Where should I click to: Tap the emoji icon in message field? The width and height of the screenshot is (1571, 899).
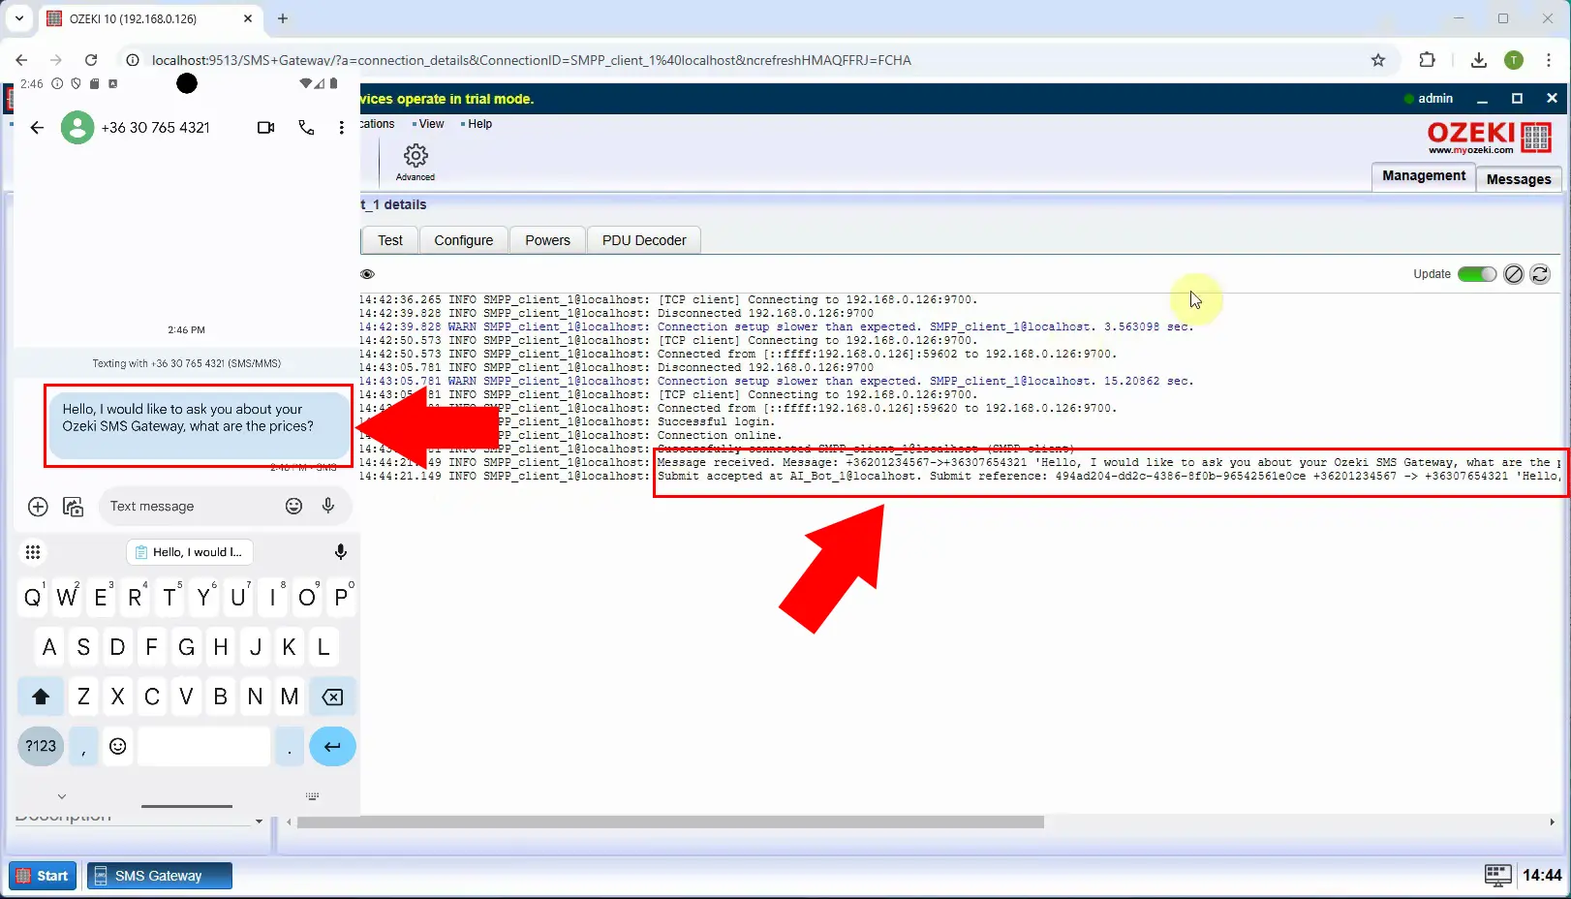(x=293, y=506)
